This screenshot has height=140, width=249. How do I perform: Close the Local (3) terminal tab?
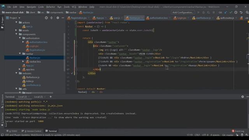[x=45, y=97]
